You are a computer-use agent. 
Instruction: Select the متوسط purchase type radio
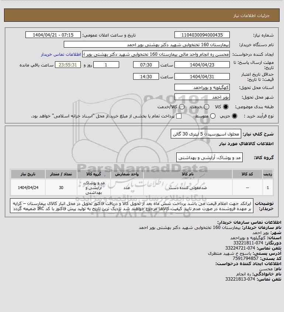[x=213, y=116]
